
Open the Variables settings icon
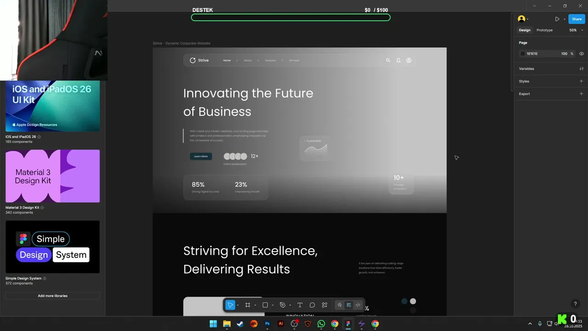pos(581,68)
